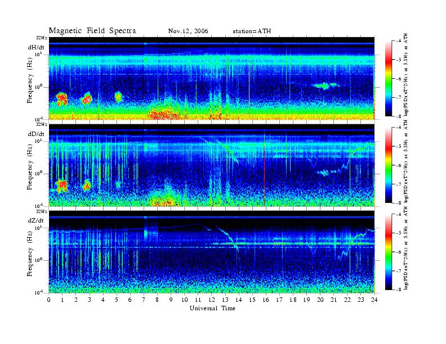Click hour 18 on the Universal Time axis
This screenshot has width=446, height=344.
coord(293,300)
